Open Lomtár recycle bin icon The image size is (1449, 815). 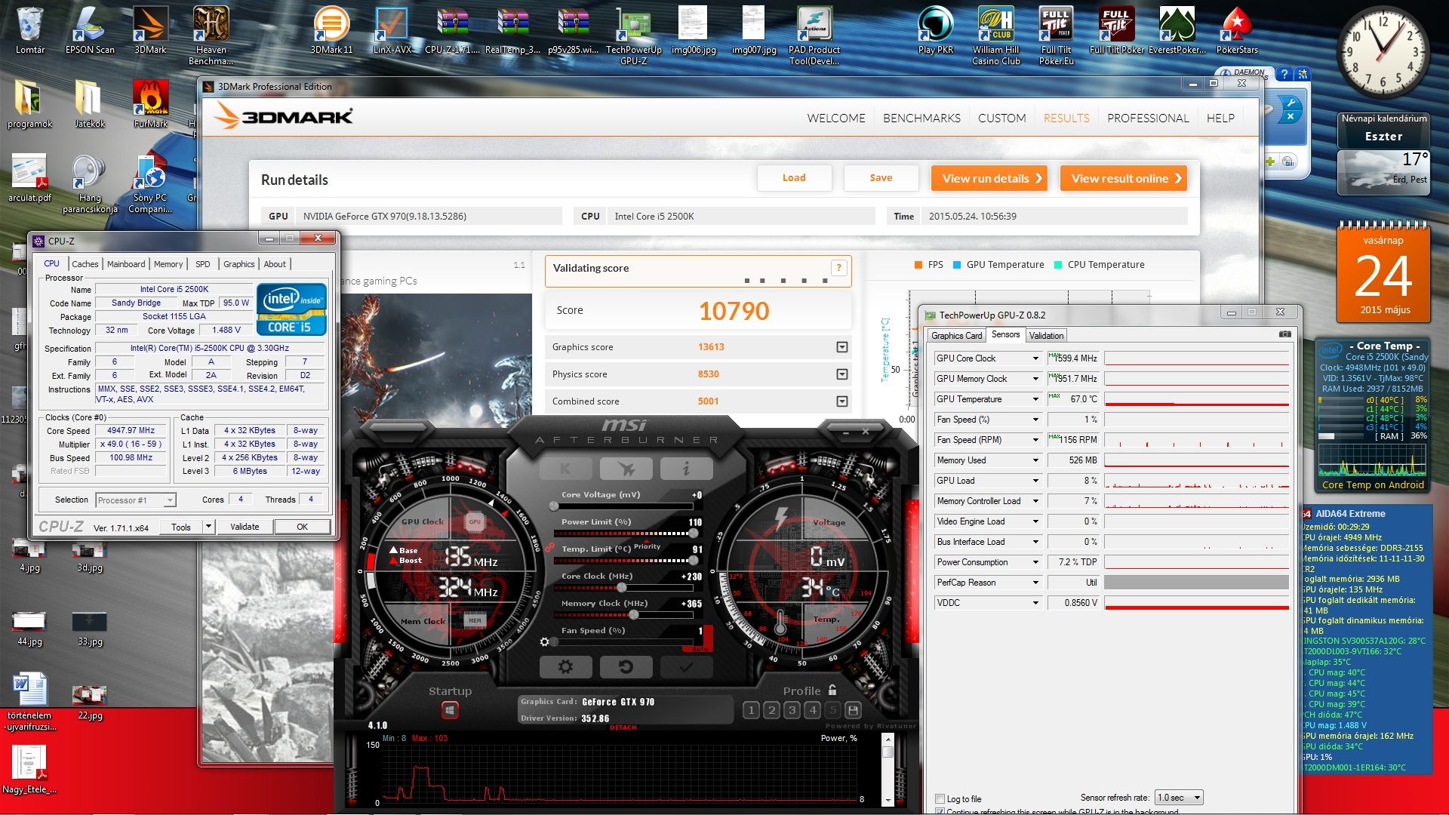[30, 30]
